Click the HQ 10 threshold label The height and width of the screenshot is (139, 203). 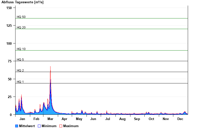coord(21,49)
